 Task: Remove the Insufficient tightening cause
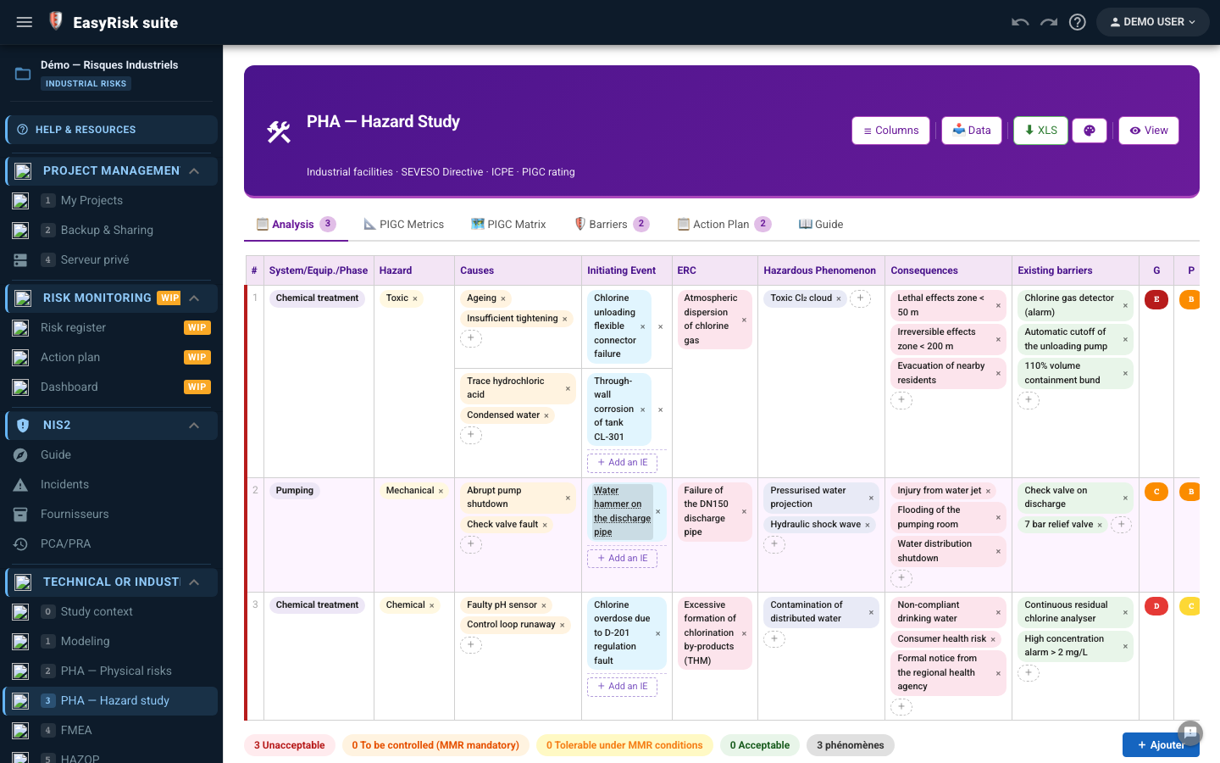click(565, 319)
